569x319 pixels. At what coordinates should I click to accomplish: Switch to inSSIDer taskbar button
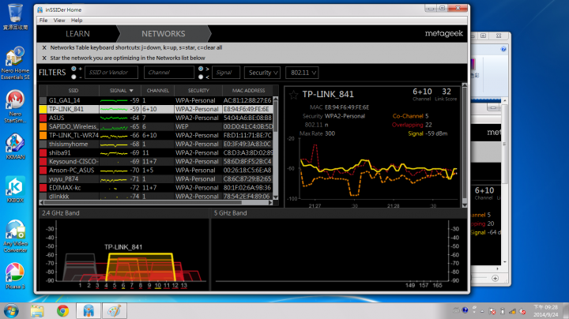click(89, 311)
